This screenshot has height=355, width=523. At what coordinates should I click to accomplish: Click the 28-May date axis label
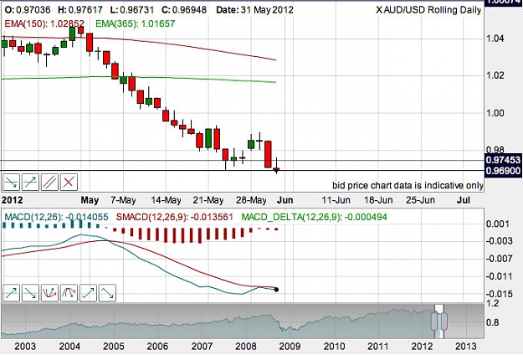click(x=251, y=200)
